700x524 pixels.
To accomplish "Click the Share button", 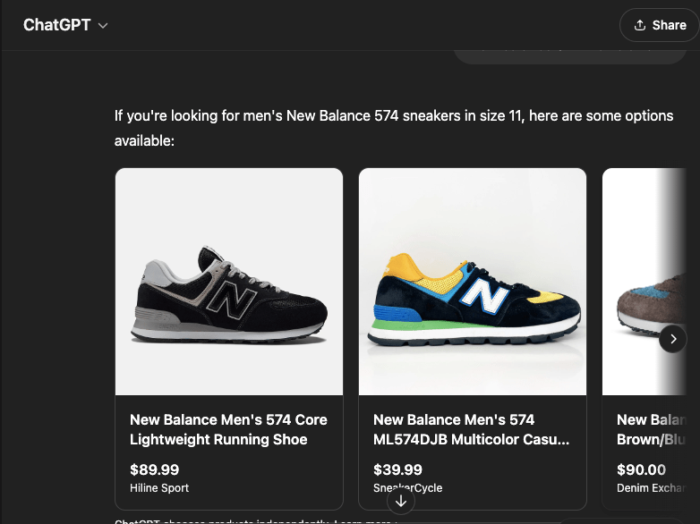I will pyautogui.click(x=660, y=25).
